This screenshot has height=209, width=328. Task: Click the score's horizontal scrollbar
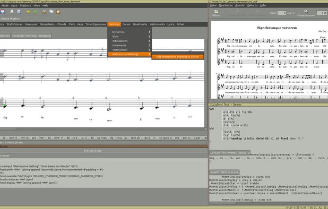102,129
